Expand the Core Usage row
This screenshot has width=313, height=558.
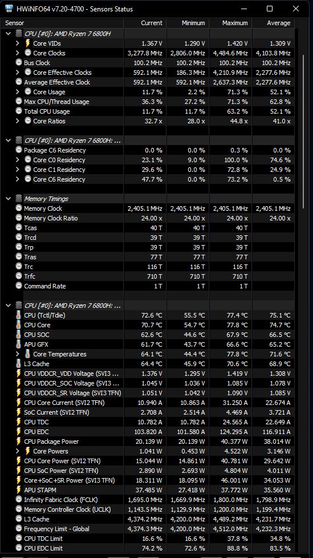18,92
